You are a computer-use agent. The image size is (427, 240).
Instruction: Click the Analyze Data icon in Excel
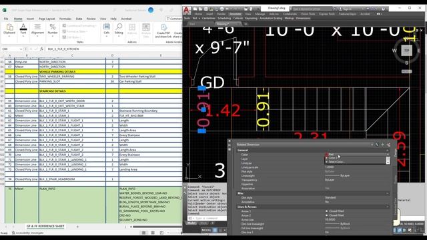(x=146, y=27)
